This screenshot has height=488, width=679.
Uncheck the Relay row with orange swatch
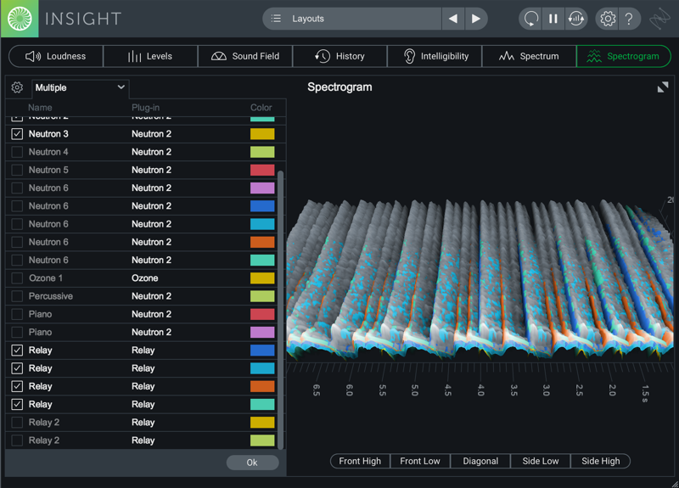(17, 386)
